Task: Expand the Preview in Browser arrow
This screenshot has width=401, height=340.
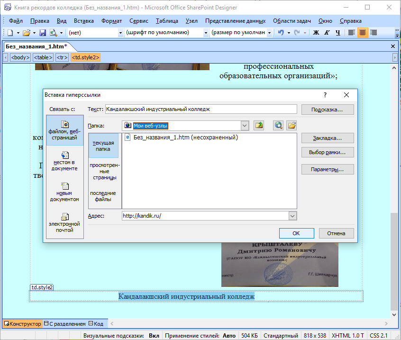Action: [x=61, y=33]
